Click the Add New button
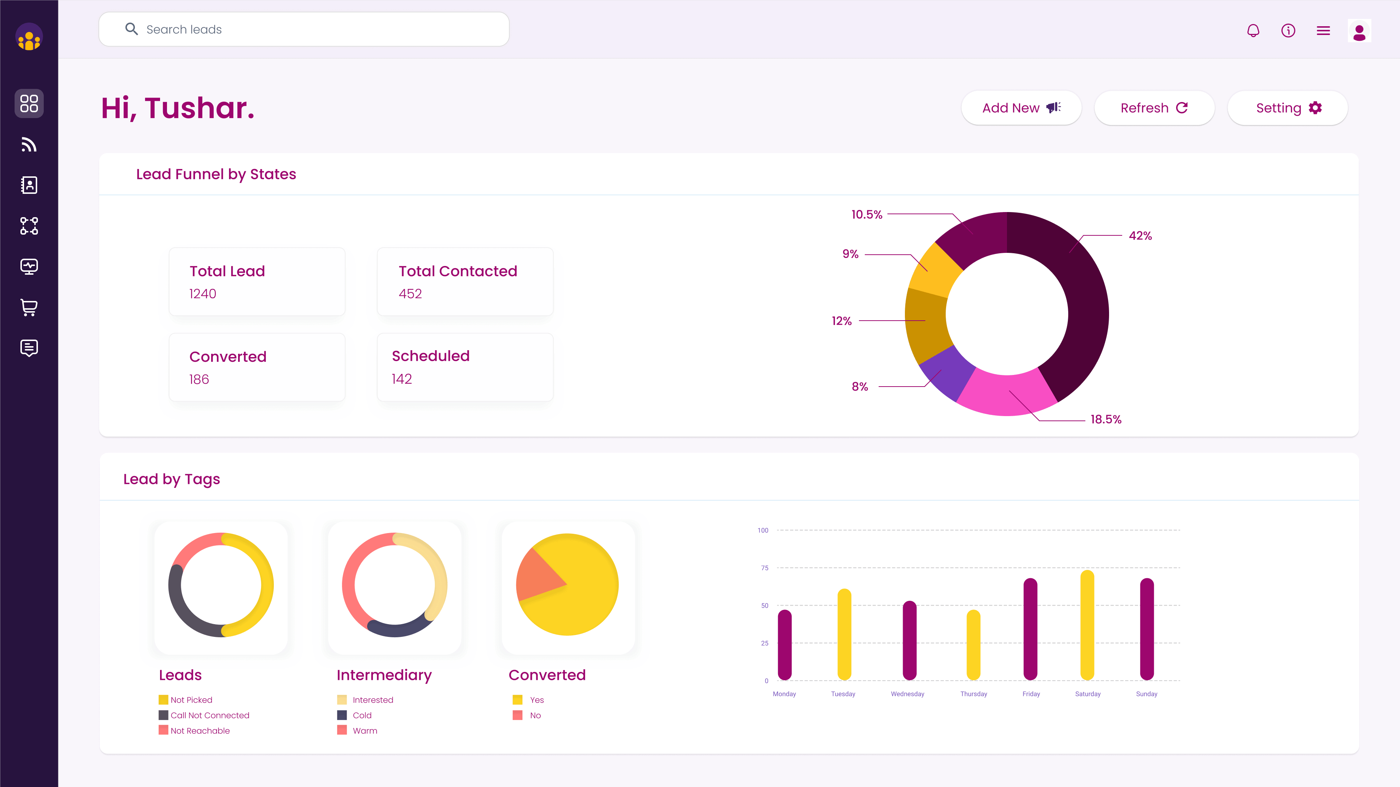This screenshot has width=1400, height=787. (x=1021, y=108)
